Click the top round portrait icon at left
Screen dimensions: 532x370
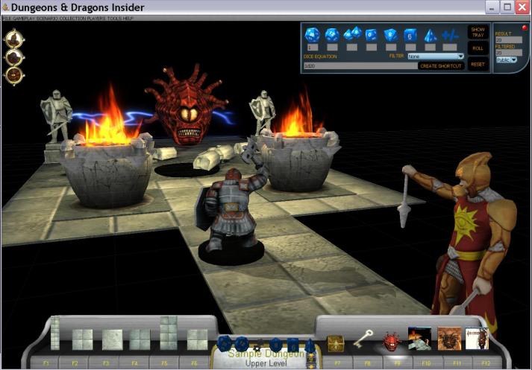(x=14, y=39)
